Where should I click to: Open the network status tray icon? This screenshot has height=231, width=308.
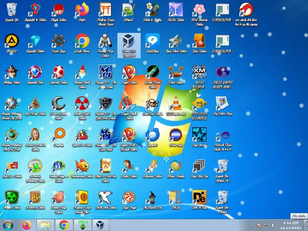[x=266, y=225]
